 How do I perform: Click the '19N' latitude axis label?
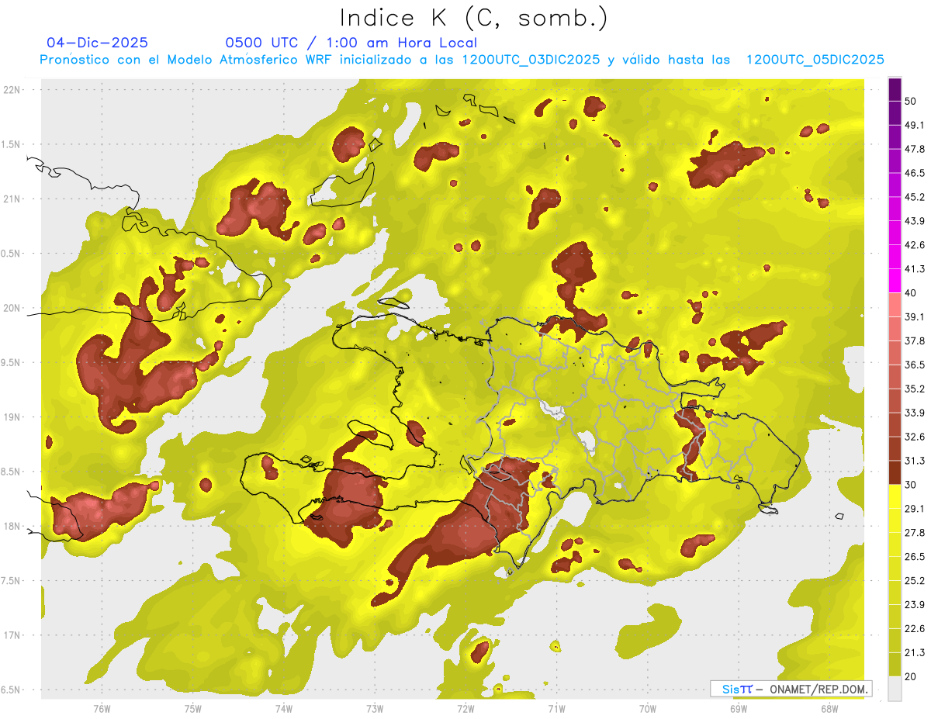tap(12, 417)
